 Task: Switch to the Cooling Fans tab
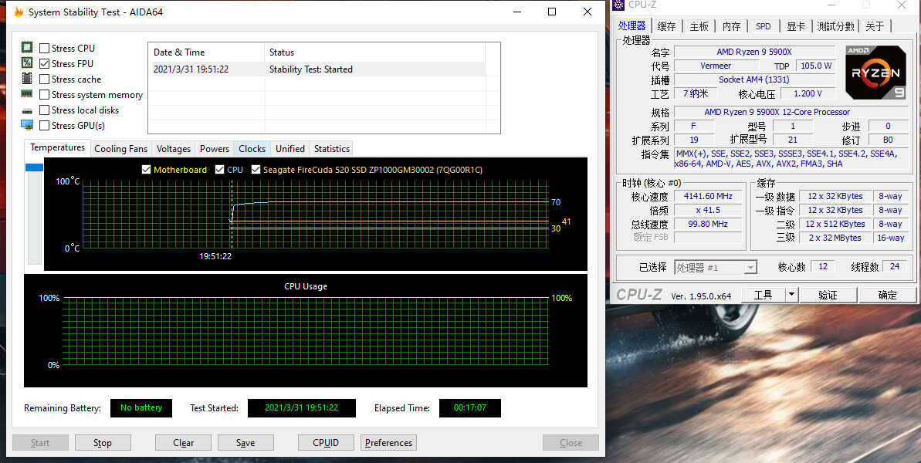click(x=121, y=149)
